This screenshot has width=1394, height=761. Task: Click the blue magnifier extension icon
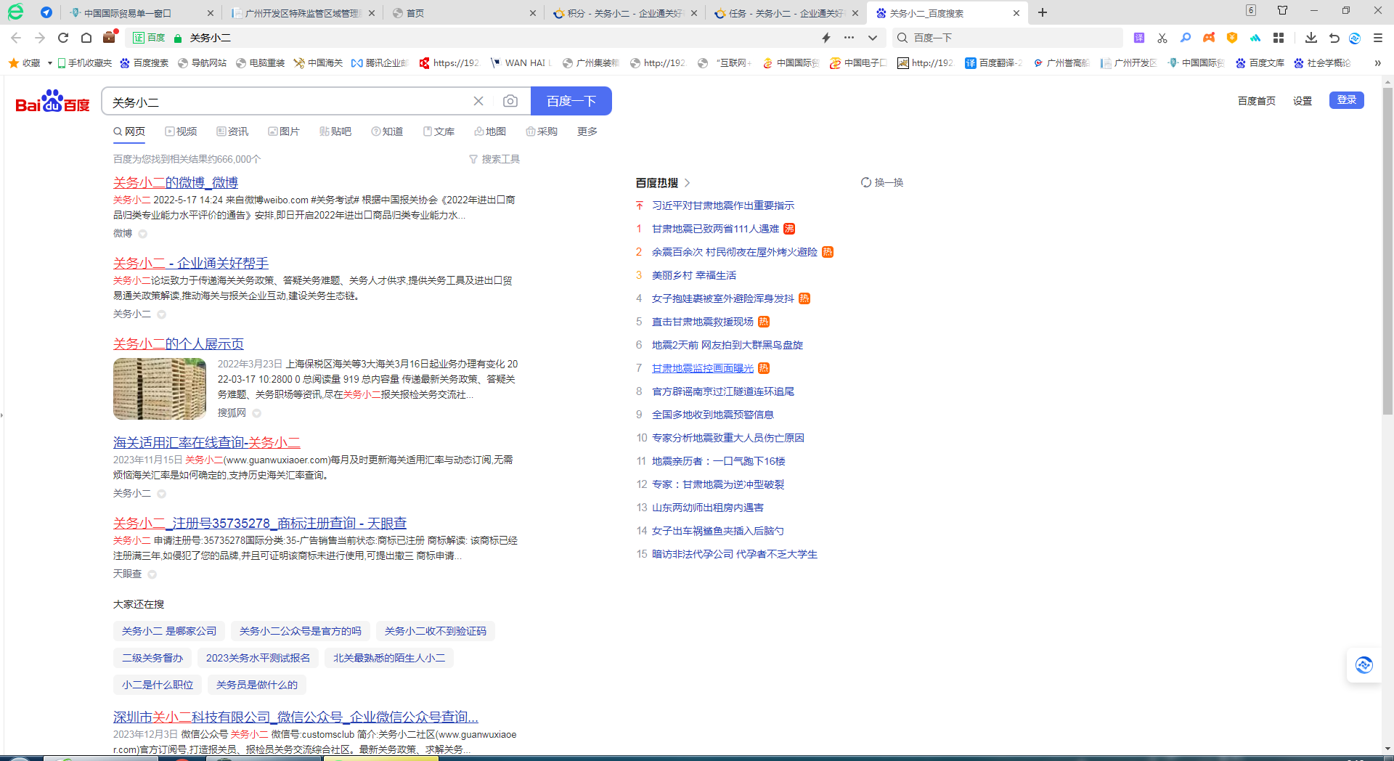coord(1186,38)
